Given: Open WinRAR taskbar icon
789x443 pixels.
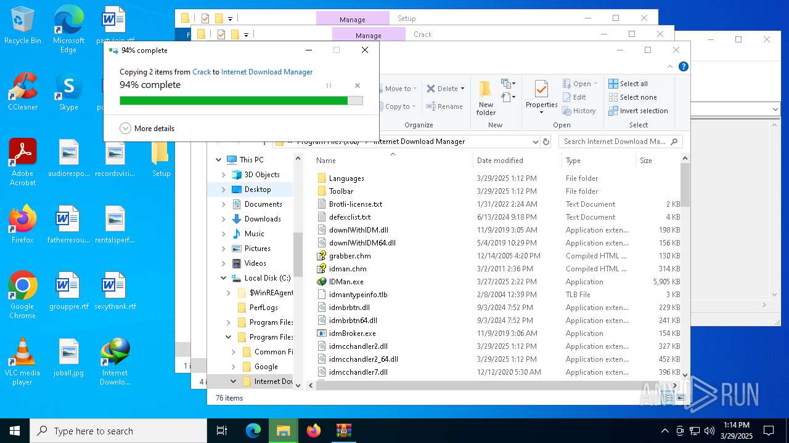Looking at the screenshot, I should 343,431.
